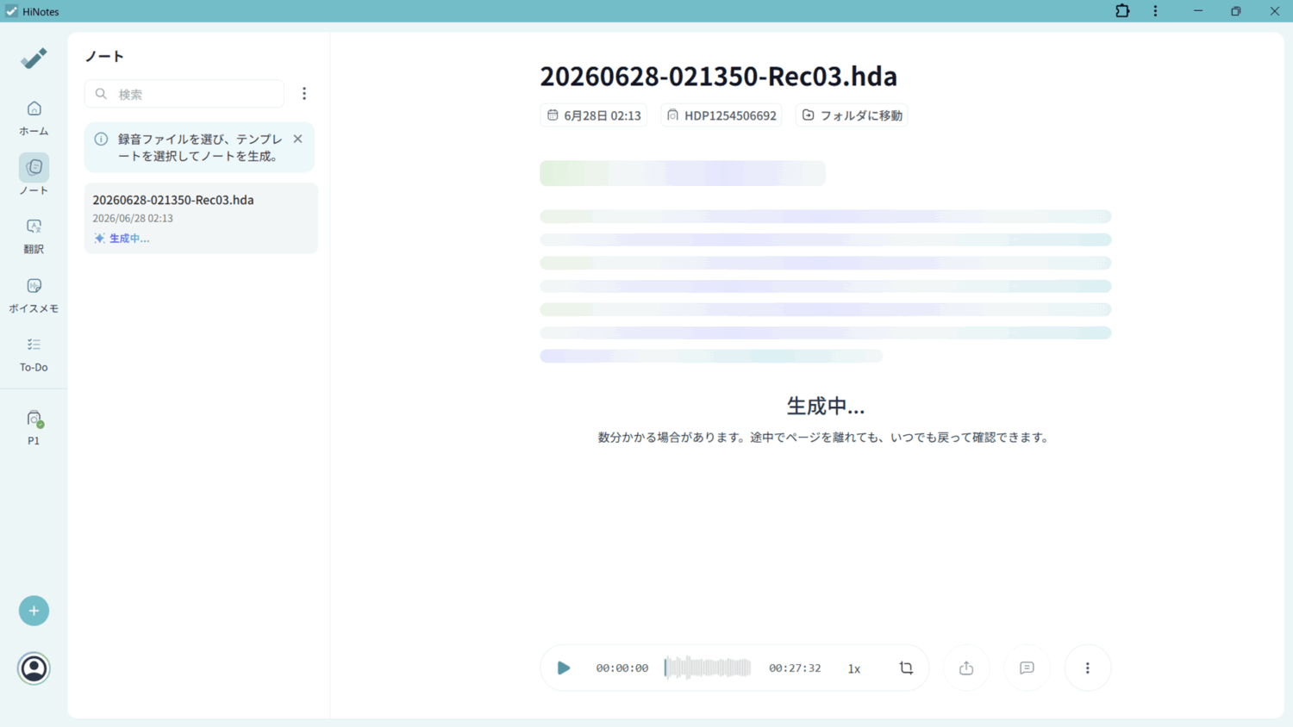
Task: Open the To-Do list section
Action: coord(34,354)
